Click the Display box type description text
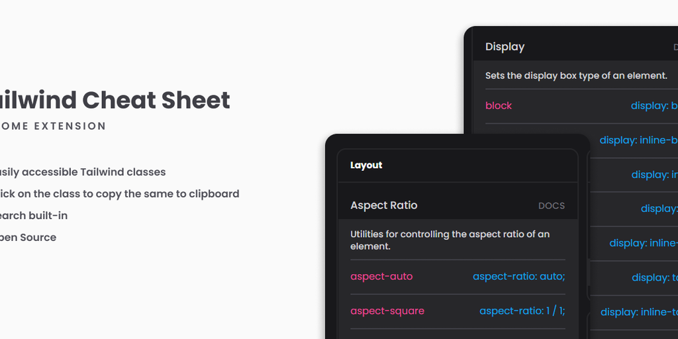 pos(576,75)
